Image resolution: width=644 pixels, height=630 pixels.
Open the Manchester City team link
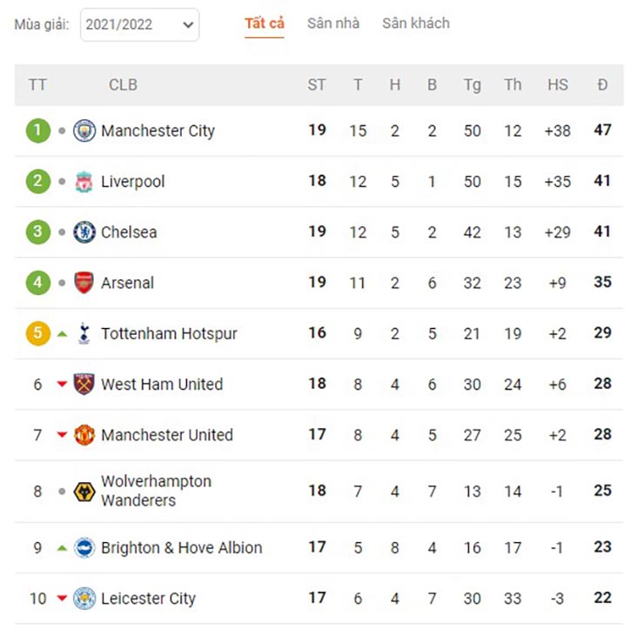tap(158, 131)
